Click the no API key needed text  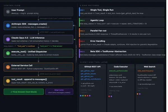144,80
